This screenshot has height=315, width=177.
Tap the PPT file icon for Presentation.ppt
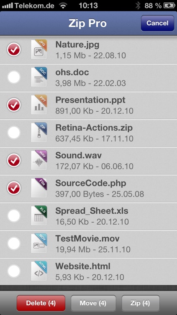(39, 105)
